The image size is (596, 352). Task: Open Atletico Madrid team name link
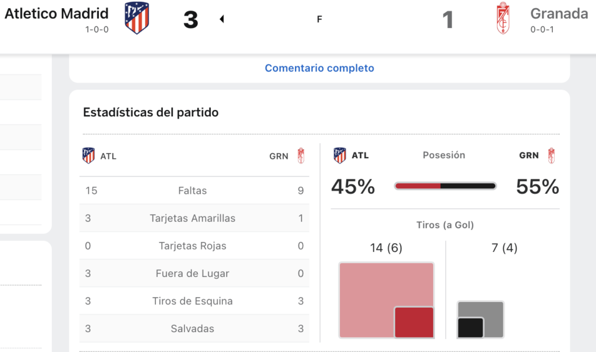click(56, 14)
